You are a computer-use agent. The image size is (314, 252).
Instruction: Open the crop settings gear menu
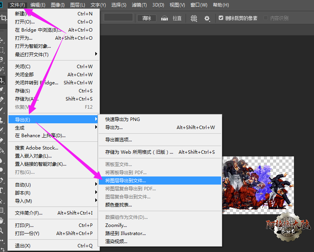tap(207, 18)
